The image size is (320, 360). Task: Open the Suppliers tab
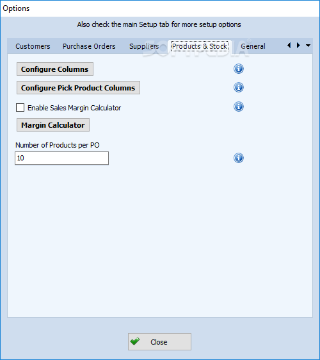[x=144, y=46]
